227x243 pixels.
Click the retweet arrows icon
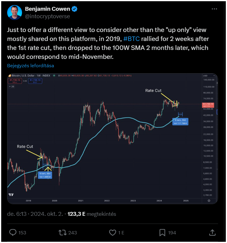tap(62, 233)
